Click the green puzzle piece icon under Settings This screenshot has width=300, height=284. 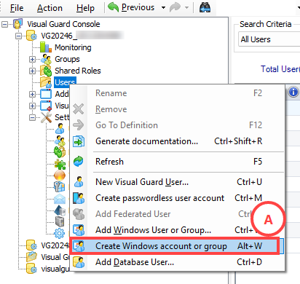pos(60,164)
